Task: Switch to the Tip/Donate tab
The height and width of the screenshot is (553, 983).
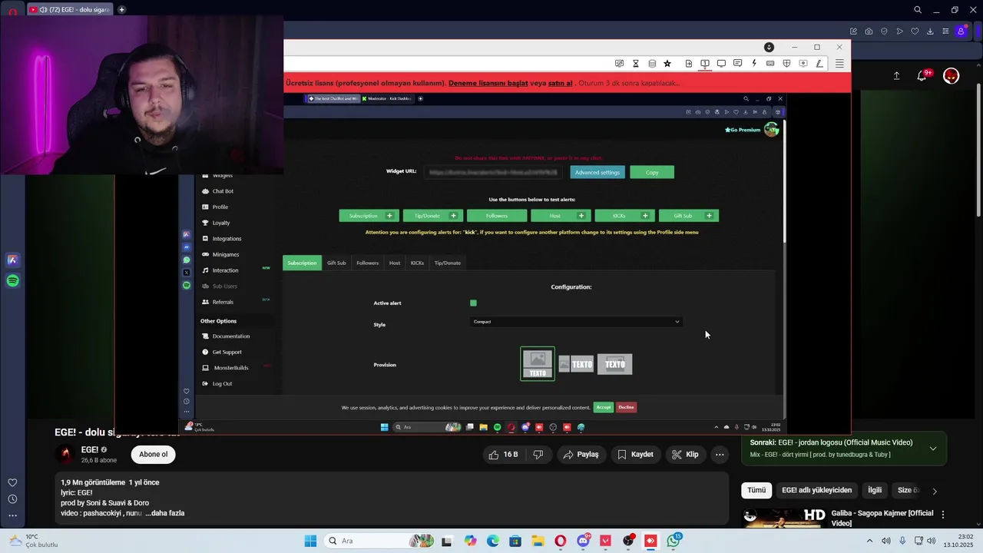Action: (x=448, y=263)
